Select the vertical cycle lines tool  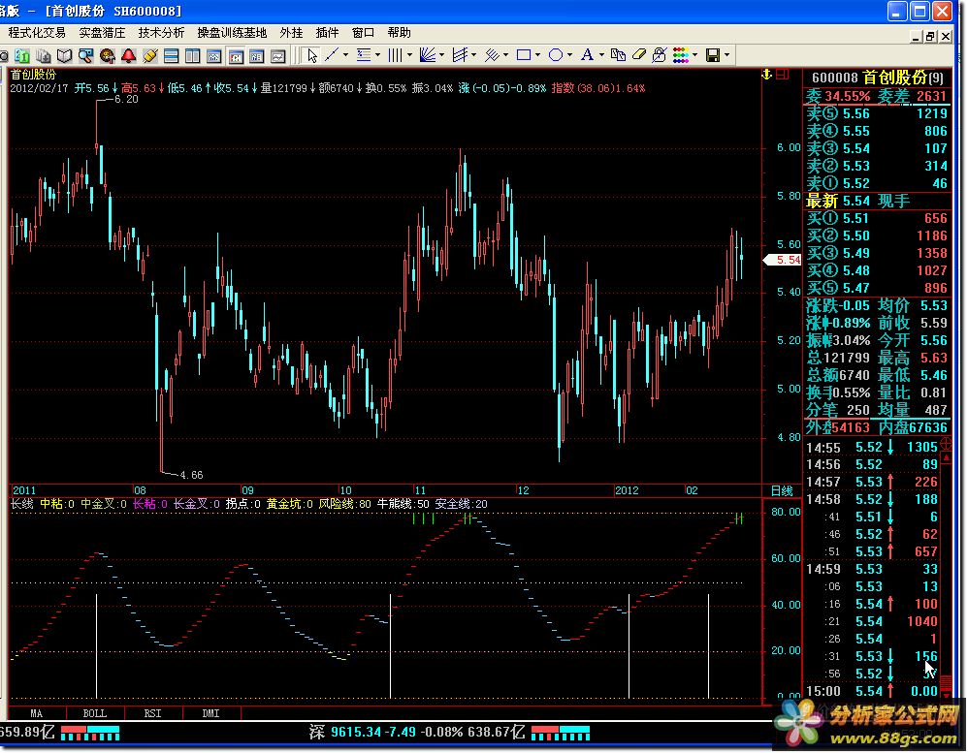point(396,55)
